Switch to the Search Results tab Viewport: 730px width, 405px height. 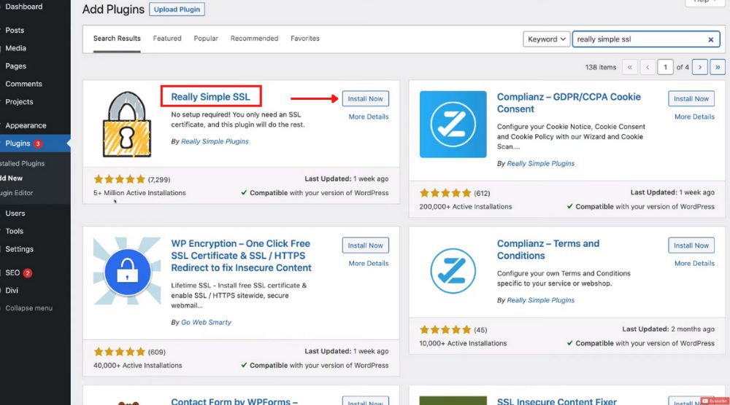pyautogui.click(x=117, y=39)
